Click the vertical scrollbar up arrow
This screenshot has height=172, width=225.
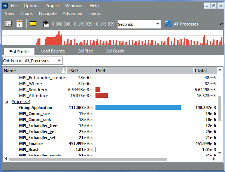point(220,70)
